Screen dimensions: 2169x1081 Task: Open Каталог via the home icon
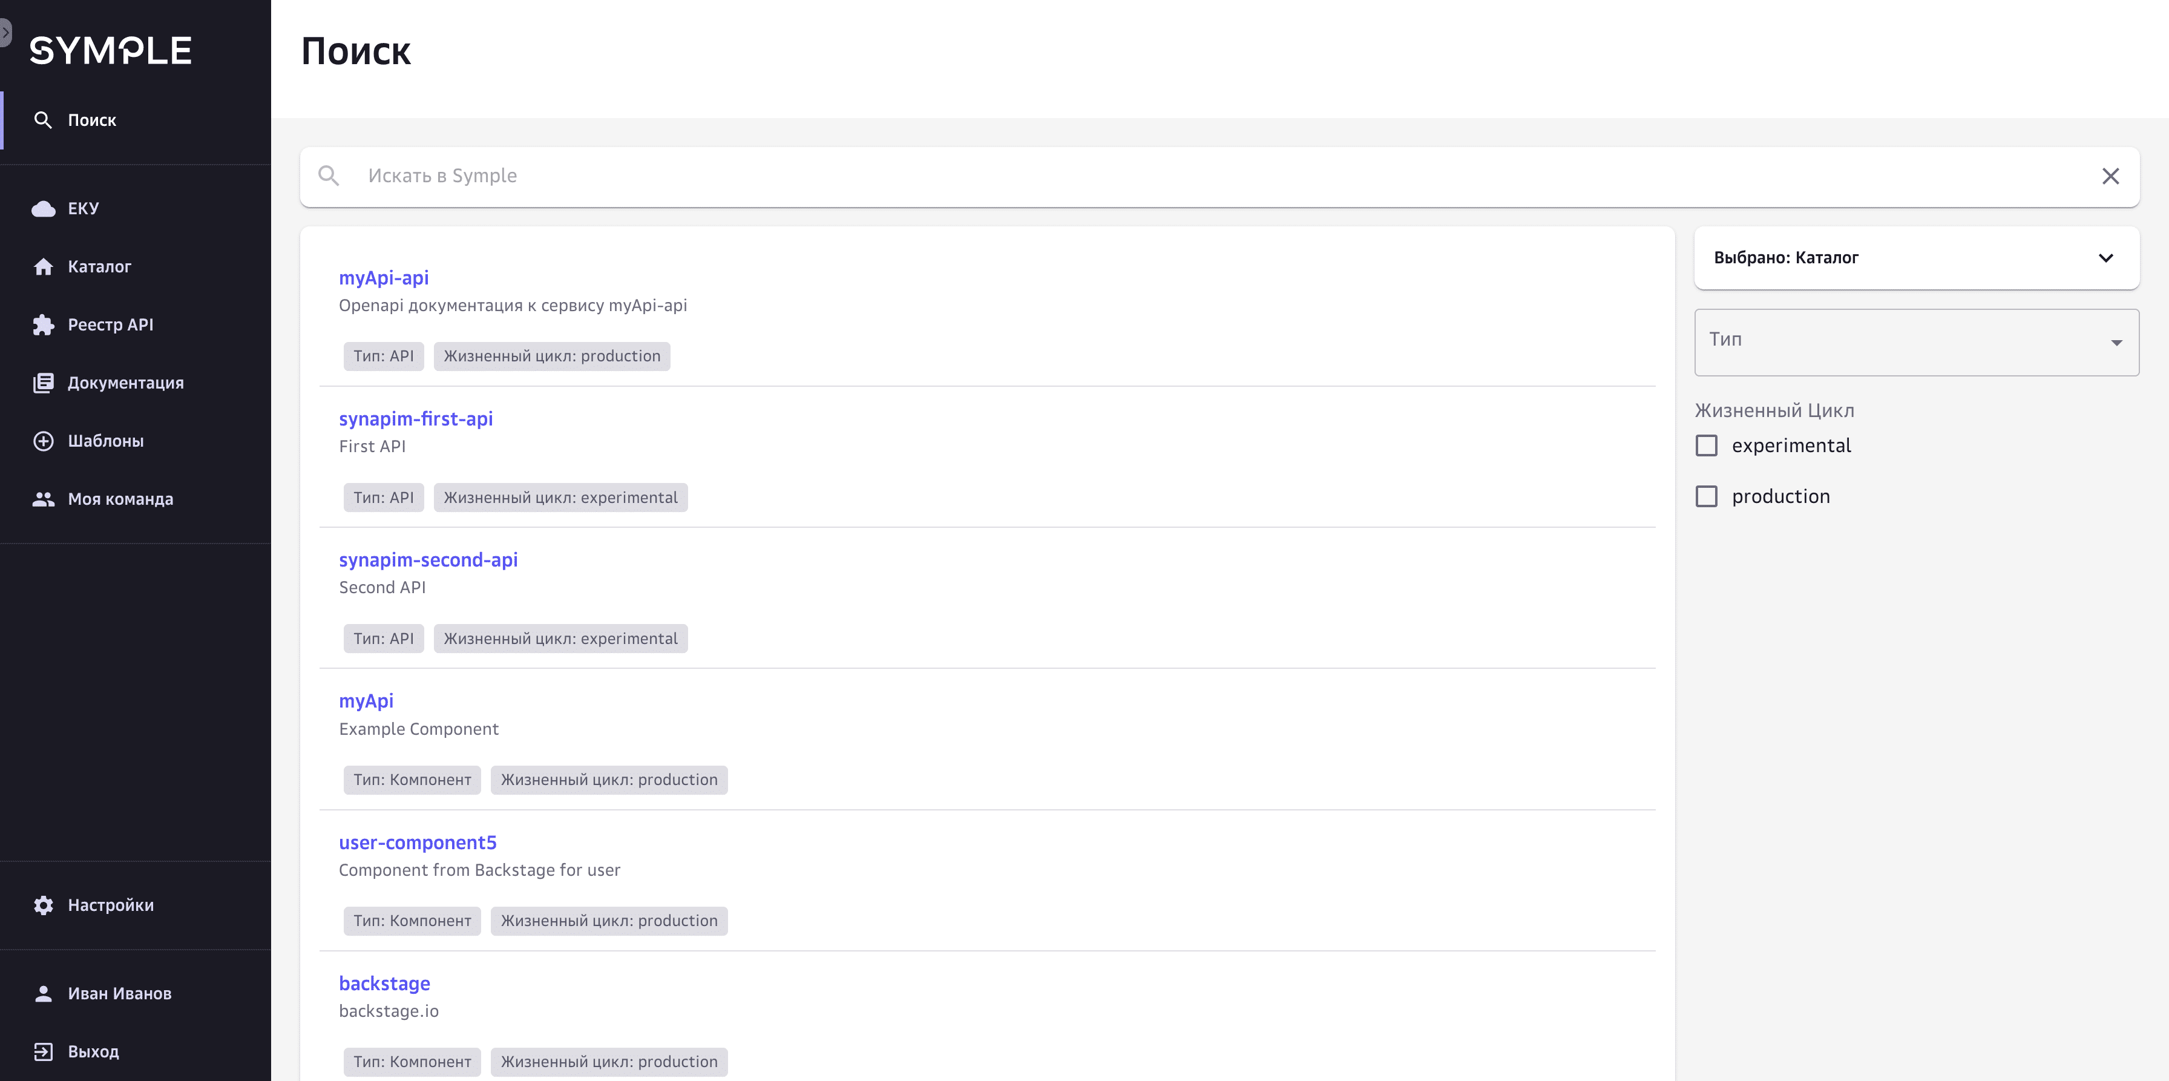[x=43, y=267]
